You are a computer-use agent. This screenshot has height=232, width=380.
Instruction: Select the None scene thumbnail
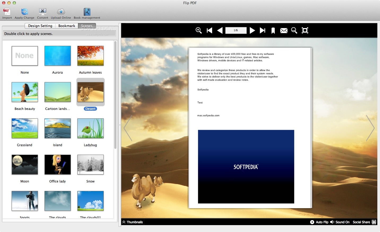(25, 56)
